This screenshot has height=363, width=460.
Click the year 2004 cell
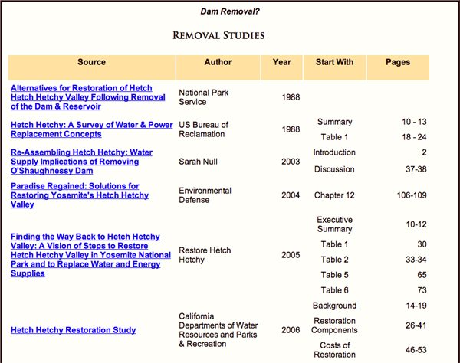coord(291,195)
